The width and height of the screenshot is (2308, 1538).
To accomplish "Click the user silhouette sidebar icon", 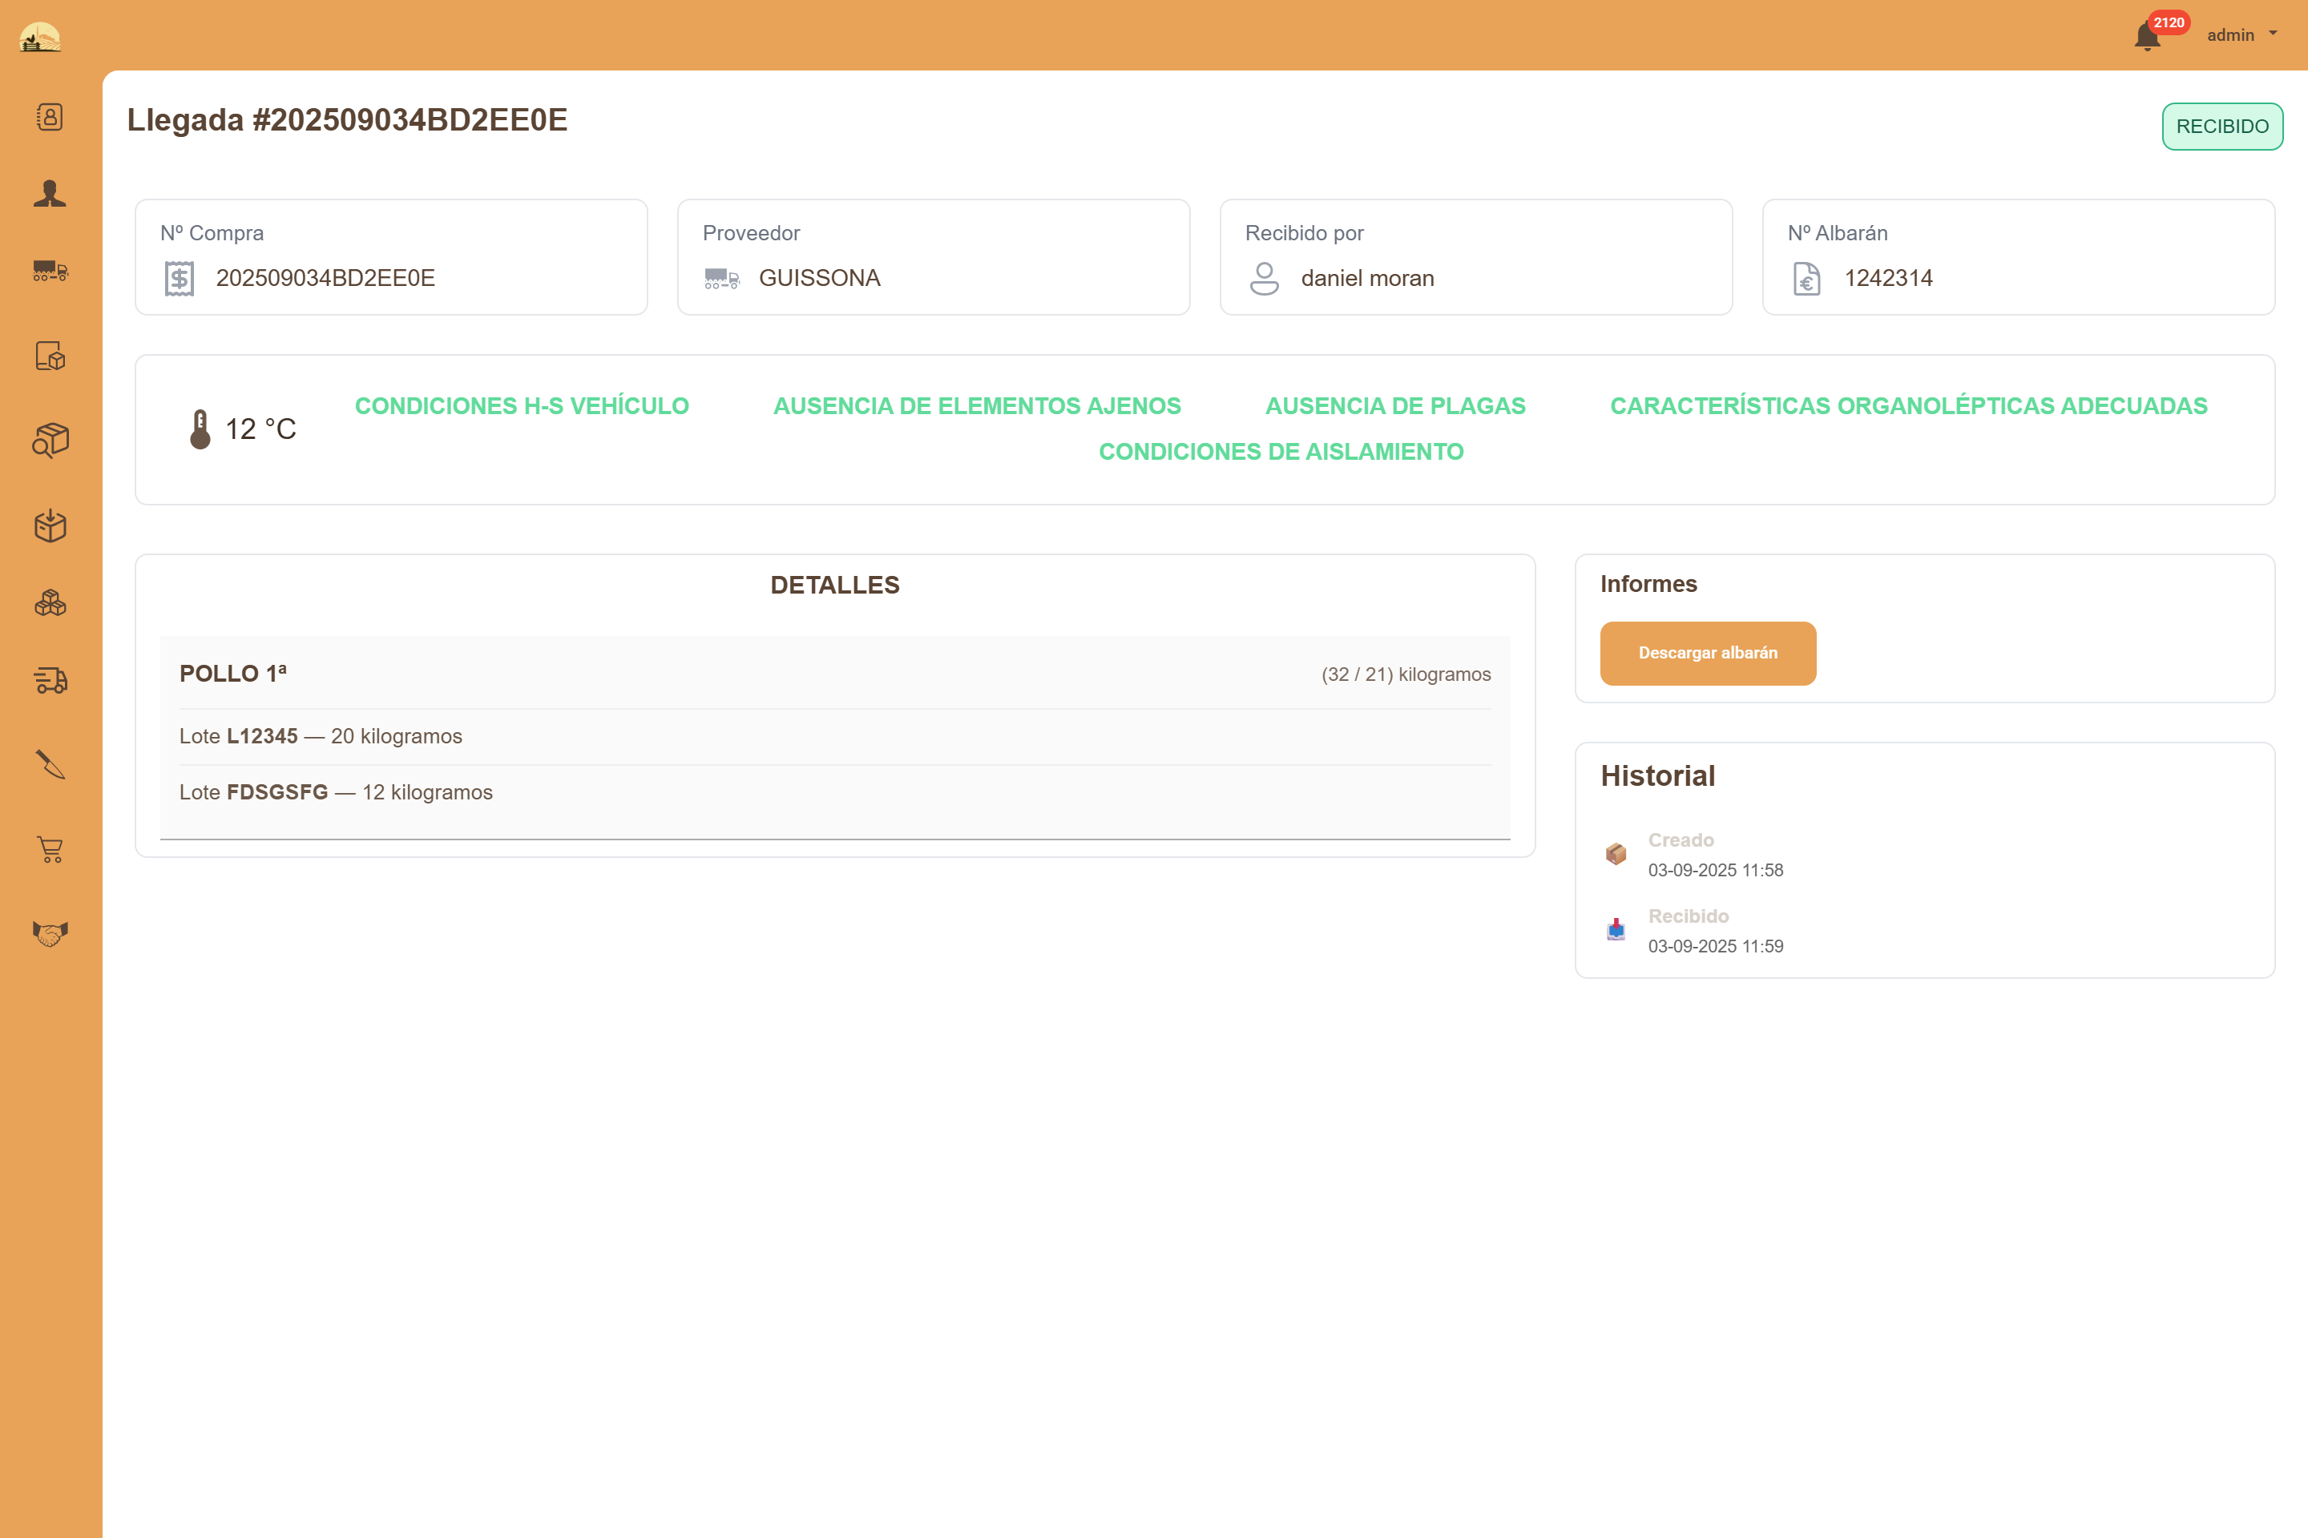I will (x=50, y=193).
